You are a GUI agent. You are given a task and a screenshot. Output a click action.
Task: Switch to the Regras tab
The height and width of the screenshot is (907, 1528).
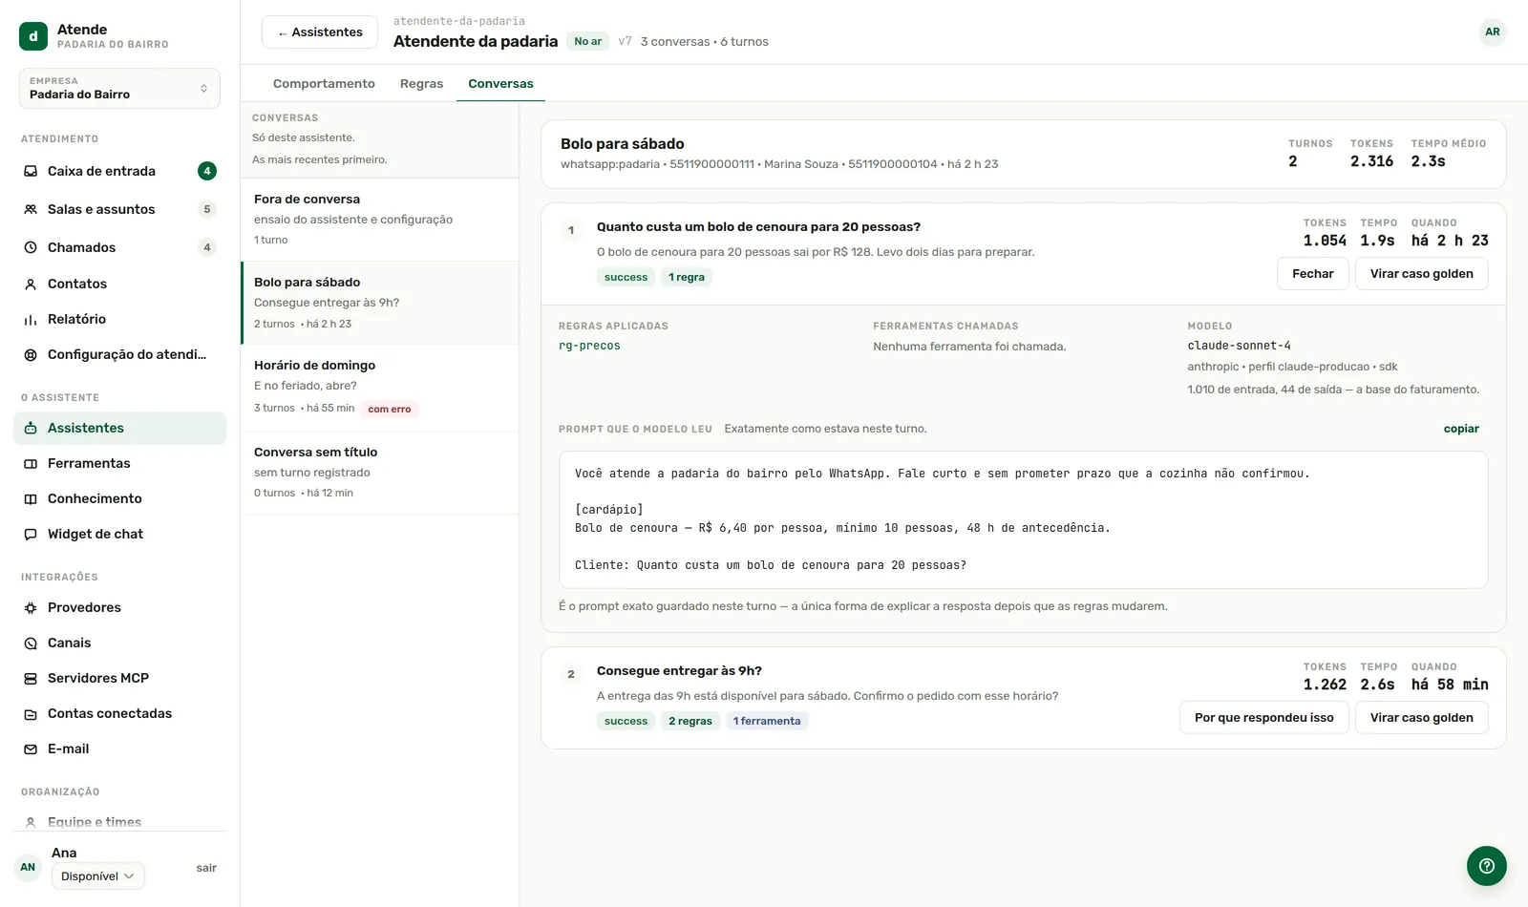[421, 83]
